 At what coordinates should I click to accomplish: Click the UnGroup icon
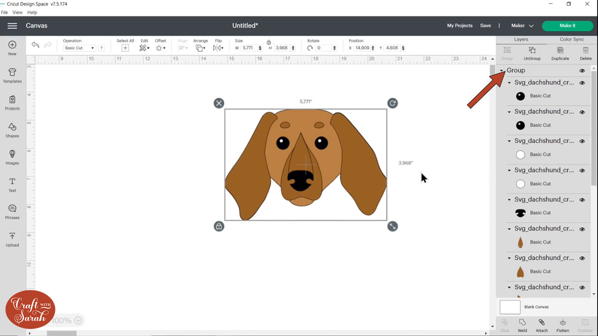click(x=532, y=53)
